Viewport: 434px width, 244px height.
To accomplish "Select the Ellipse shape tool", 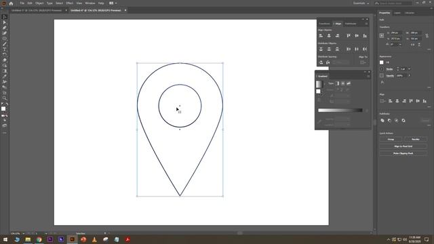I will coord(5,39).
